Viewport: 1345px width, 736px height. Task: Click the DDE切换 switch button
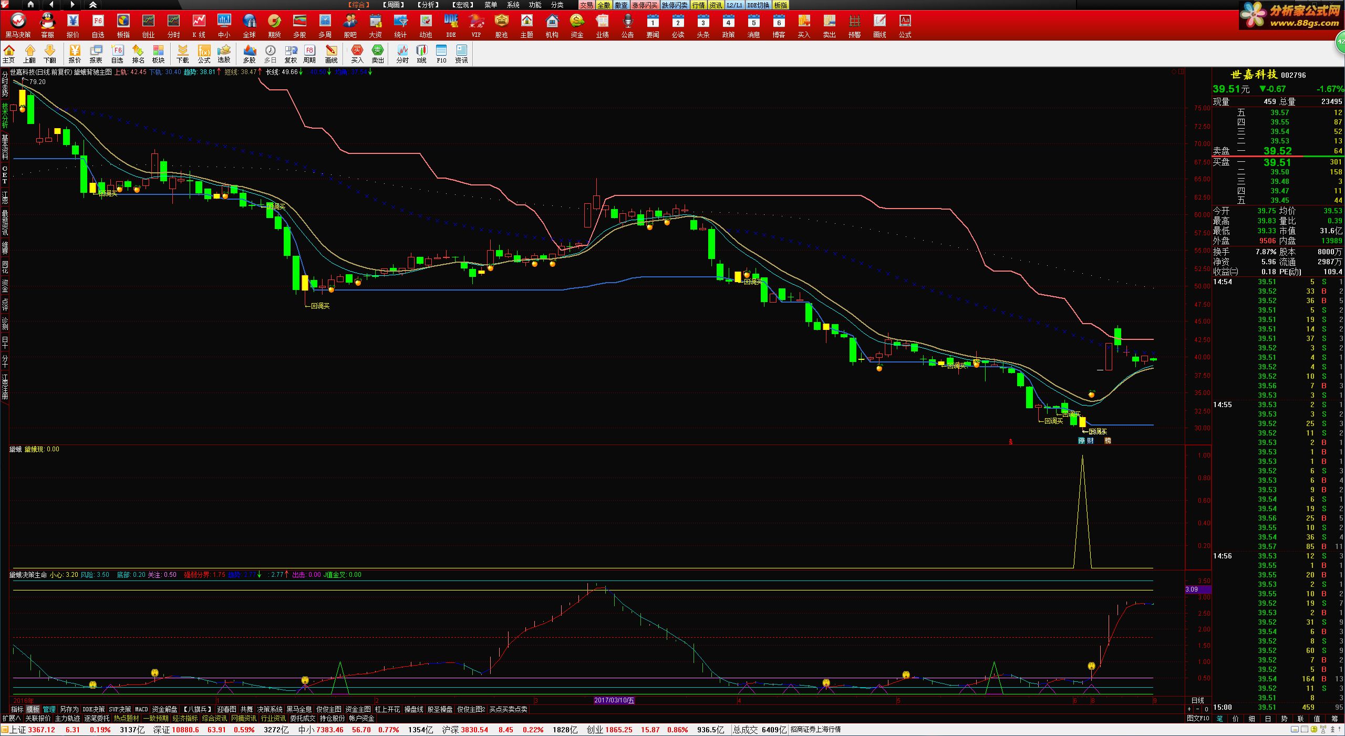[758, 5]
